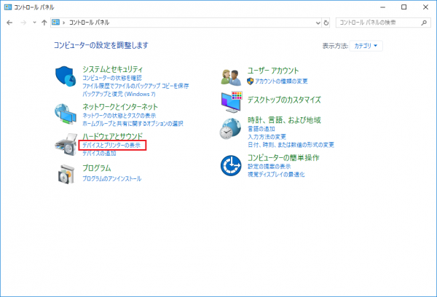Go up one level with up arrow
This screenshot has width=437, height=297.
pyautogui.click(x=44, y=23)
